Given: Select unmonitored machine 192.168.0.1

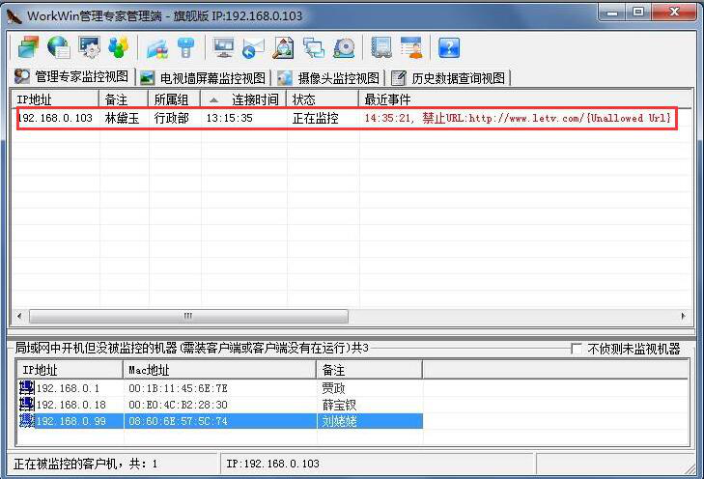Looking at the screenshot, I should pyautogui.click(x=68, y=388).
